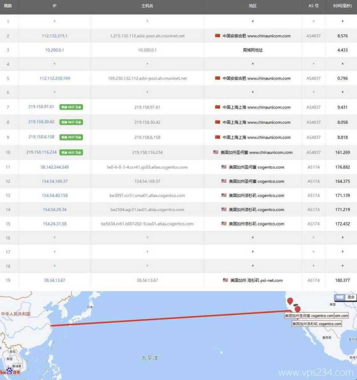Click the red map marker for Los Angeles

point(298,309)
